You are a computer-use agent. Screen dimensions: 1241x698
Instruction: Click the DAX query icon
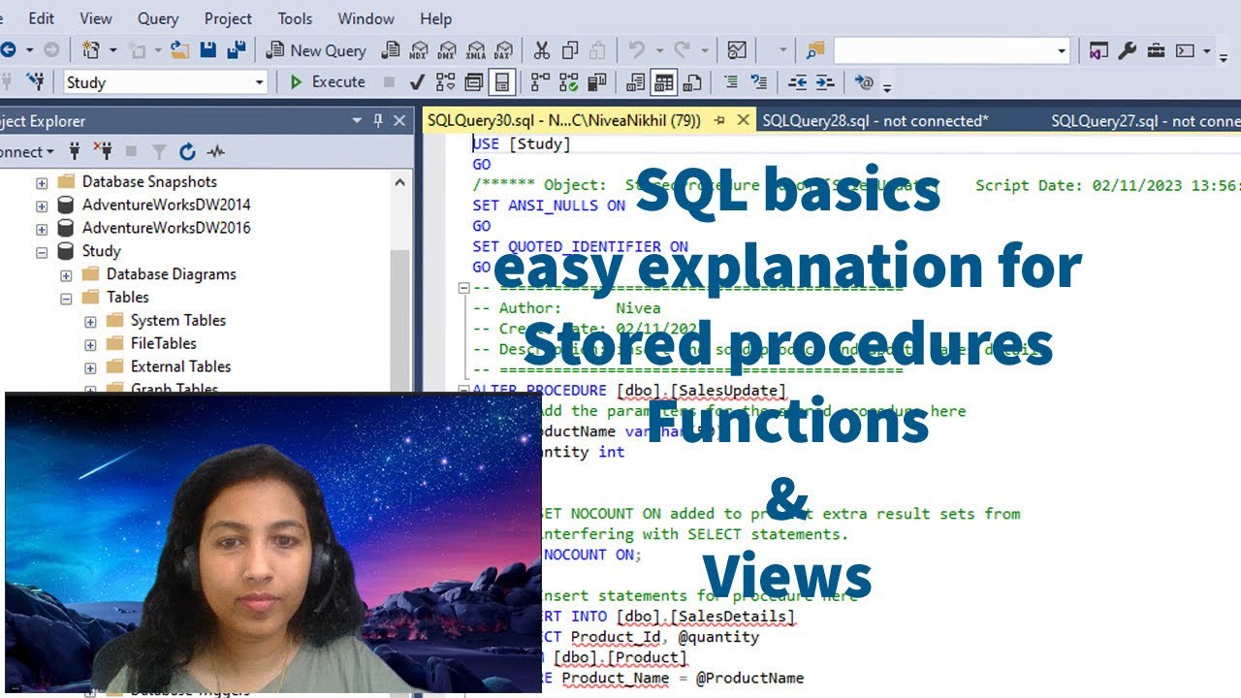click(x=503, y=50)
